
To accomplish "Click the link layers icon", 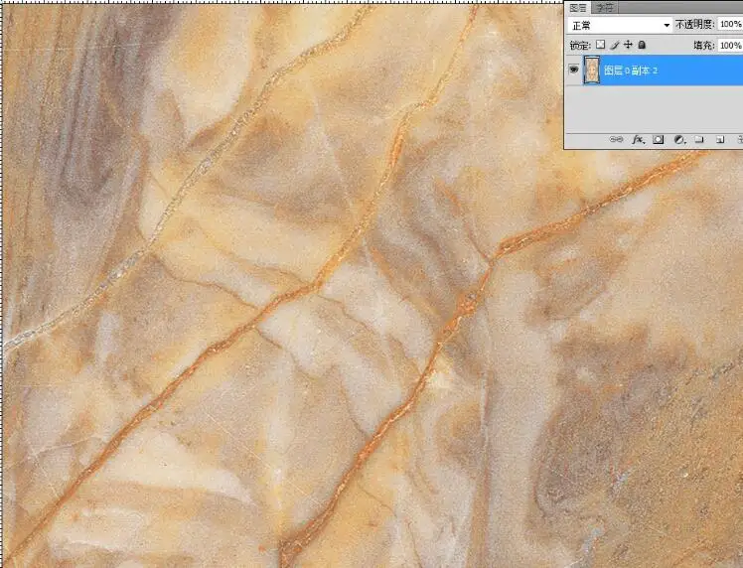I will click(x=616, y=140).
